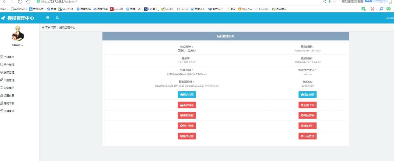Click the square menu icon in blue header
The height and width of the screenshot is (161, 394).
tap(48, 17)
